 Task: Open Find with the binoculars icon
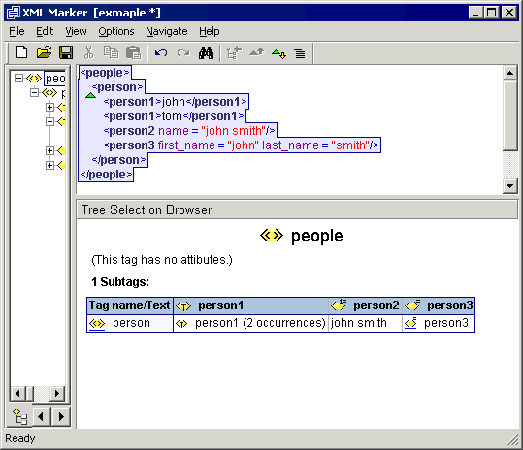[206, 53]
